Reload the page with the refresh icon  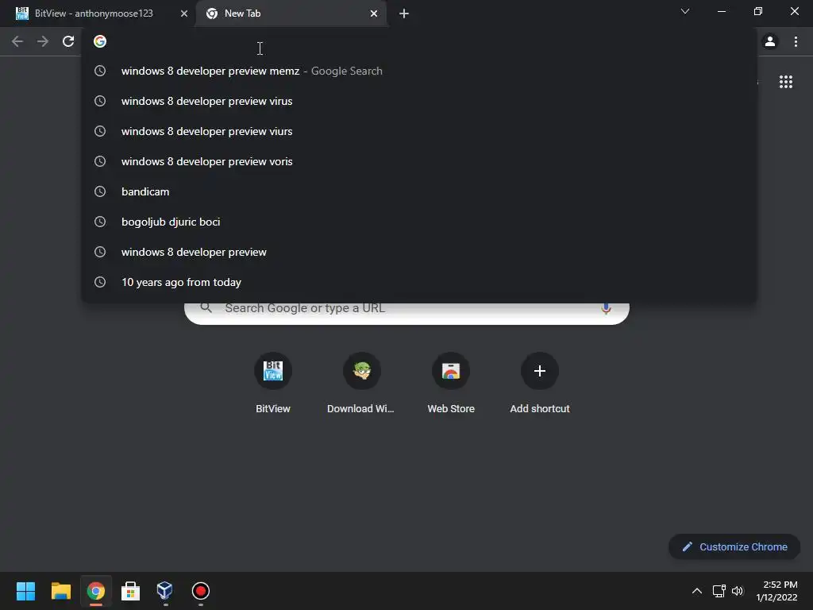(x=68, y=41)
